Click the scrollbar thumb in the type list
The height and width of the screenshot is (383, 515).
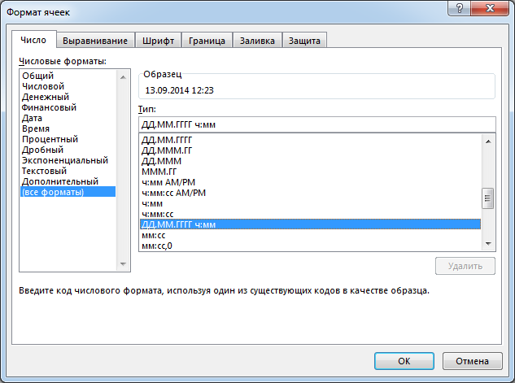(487, 198)
